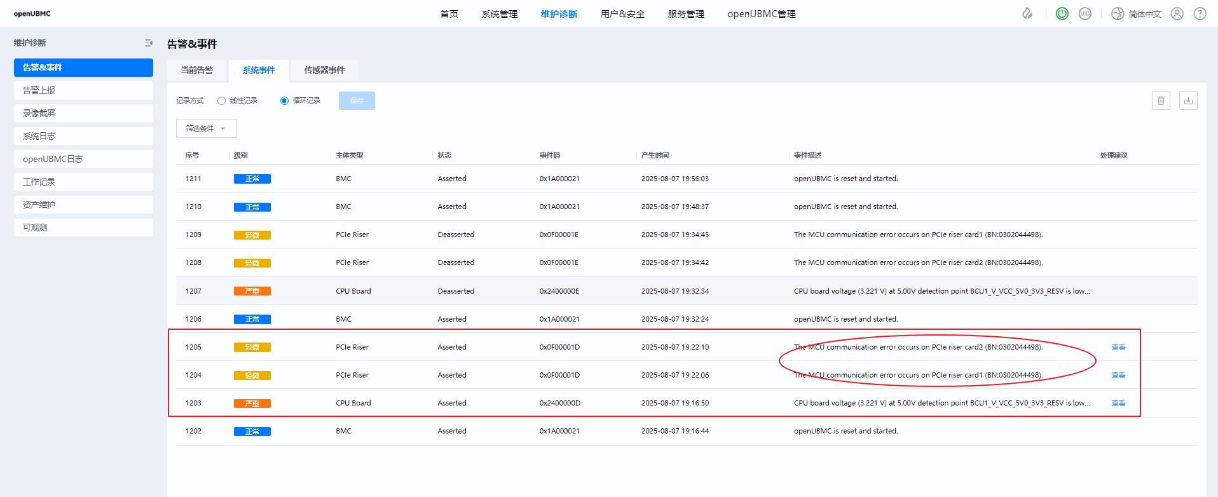Image resolution: width=1218 pixels, height=497 pixels.
Task: Click the 序号 column header
Action: 192,155
